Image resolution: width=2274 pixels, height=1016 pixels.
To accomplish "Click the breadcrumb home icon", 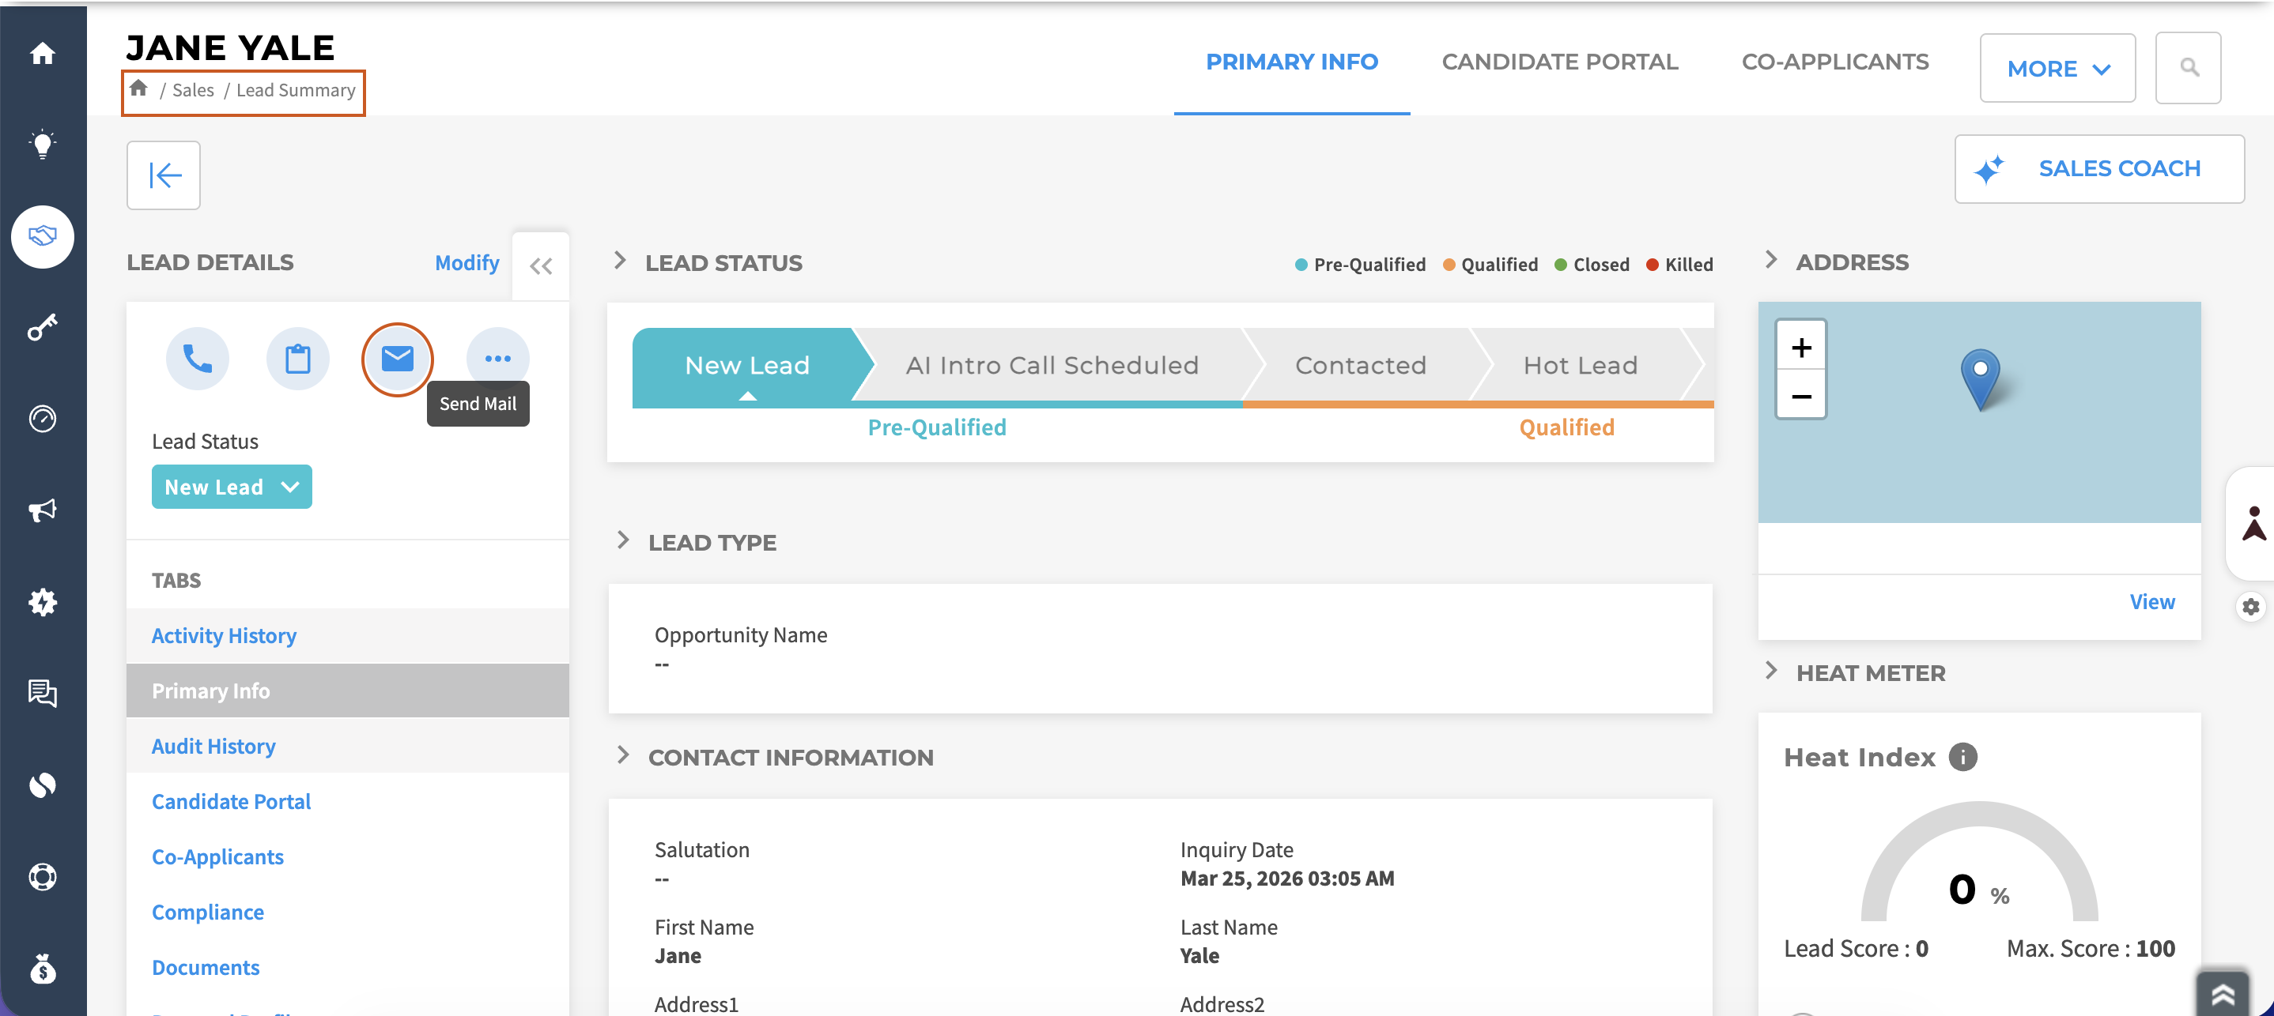I will [x=138, y=88].
